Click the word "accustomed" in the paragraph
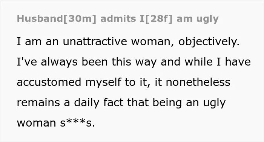Screen dimensions: 264x142 point(49,82)
